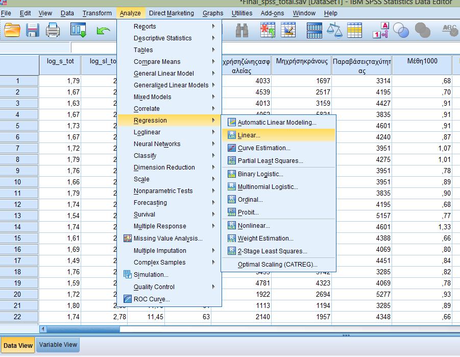Select Missing Value Analysis... item
Viewport: 460px width, 357px height.
(169, 239)
